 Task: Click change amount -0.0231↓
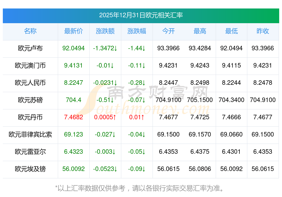[105, 83]
